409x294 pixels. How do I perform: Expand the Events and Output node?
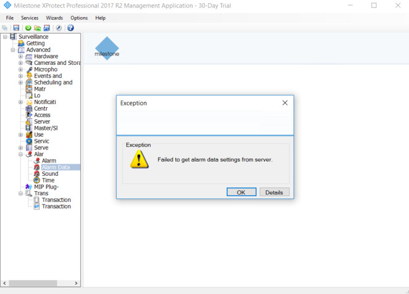(x=21, y=76)
